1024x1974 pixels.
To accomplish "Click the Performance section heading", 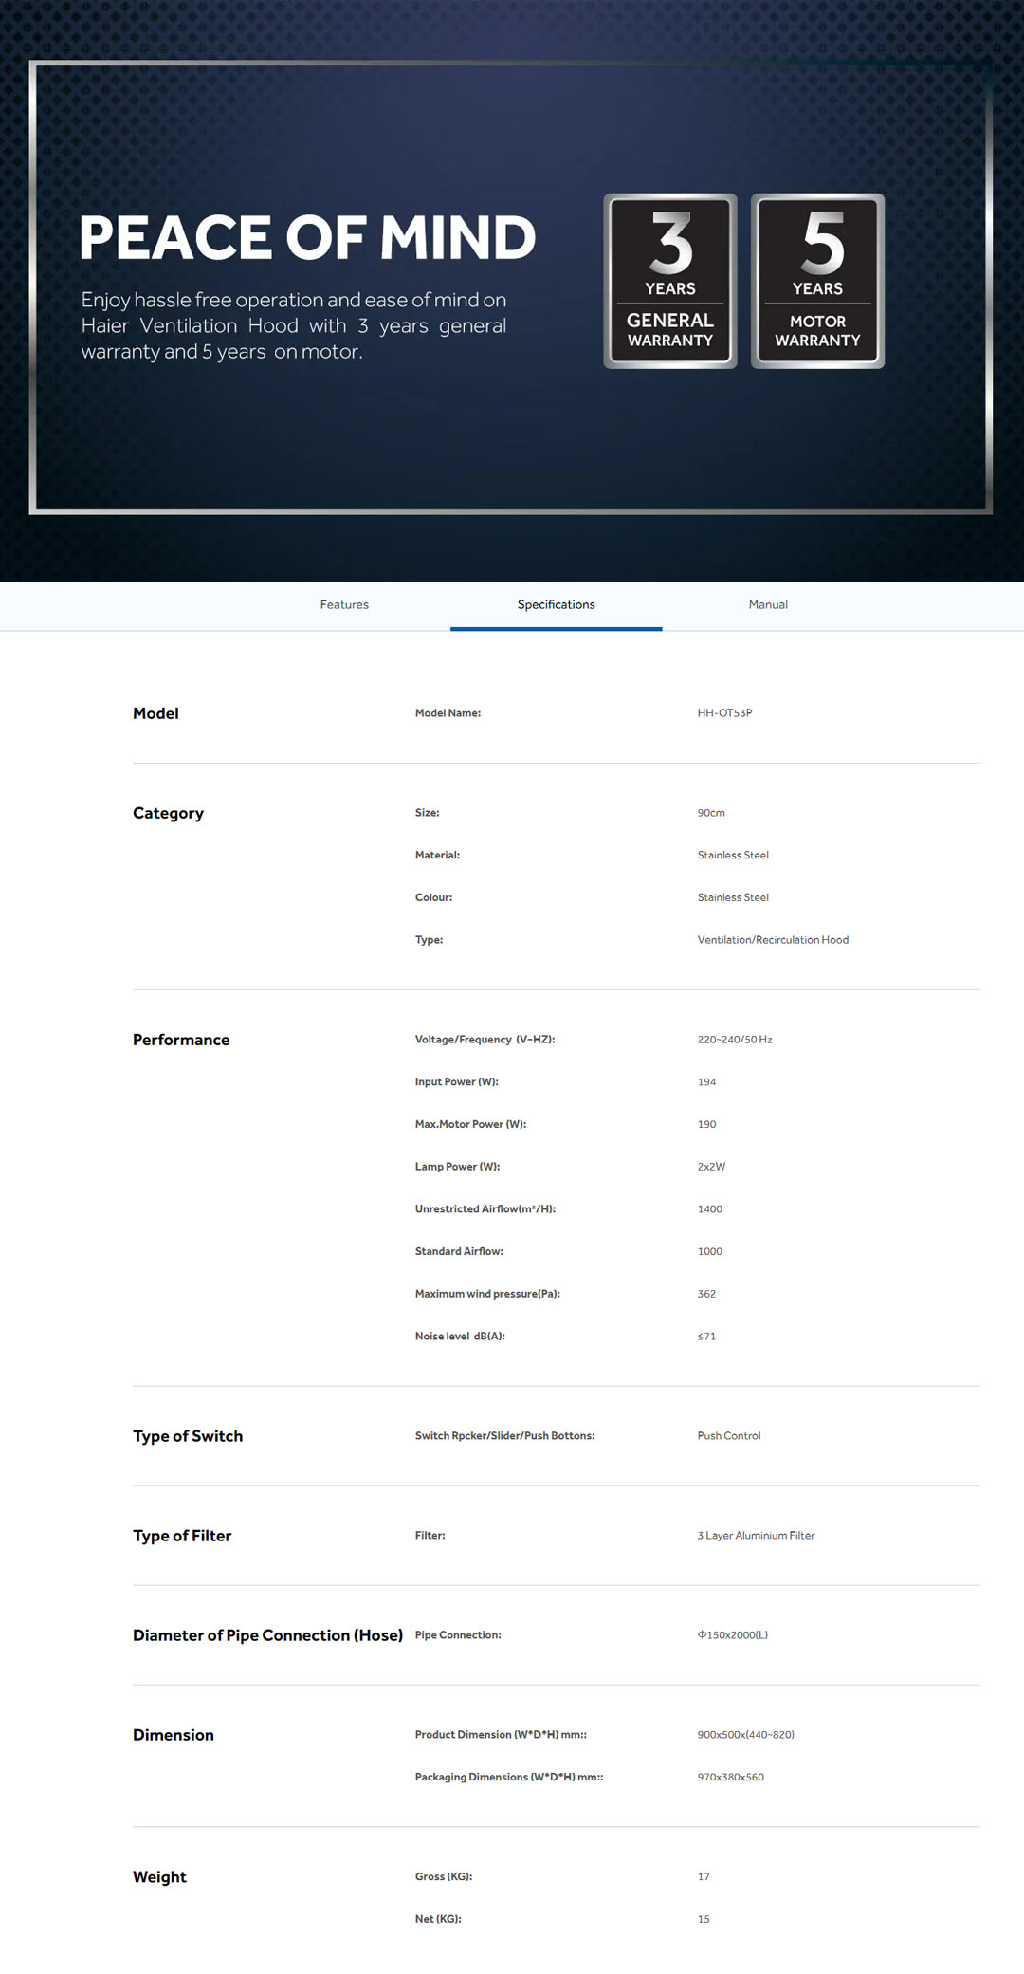I will [181, 1040].
